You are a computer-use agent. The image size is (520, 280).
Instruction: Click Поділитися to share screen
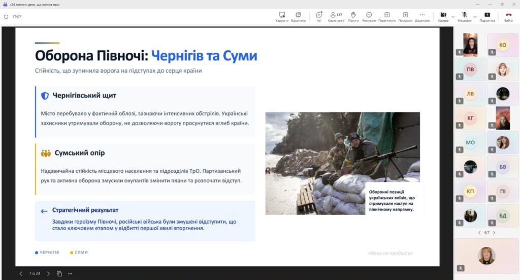click(x=487, y=16)
